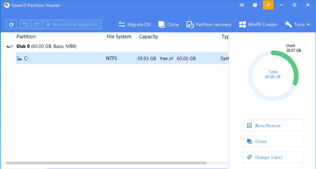The image size is (316, 169).
Task: Close the EaseUS Partition Master window
Action: pyautogui.click(x=308, y=5)
